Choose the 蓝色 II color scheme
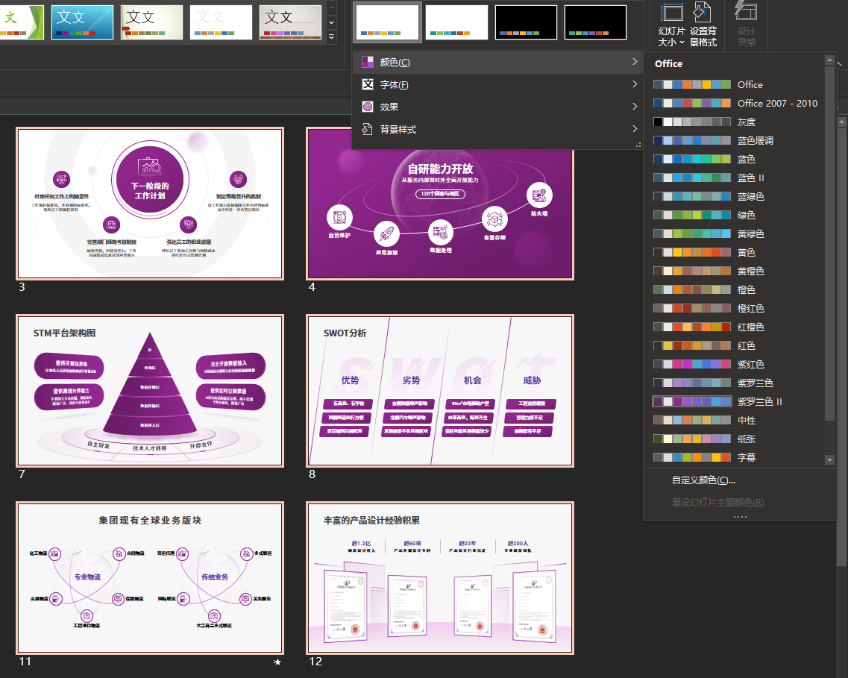Screen dimensions: 848x678 coord(735,178)
